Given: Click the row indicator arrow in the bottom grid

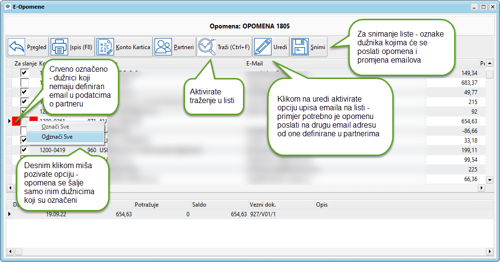Looking at the screenshot, I should click(9, 214).
